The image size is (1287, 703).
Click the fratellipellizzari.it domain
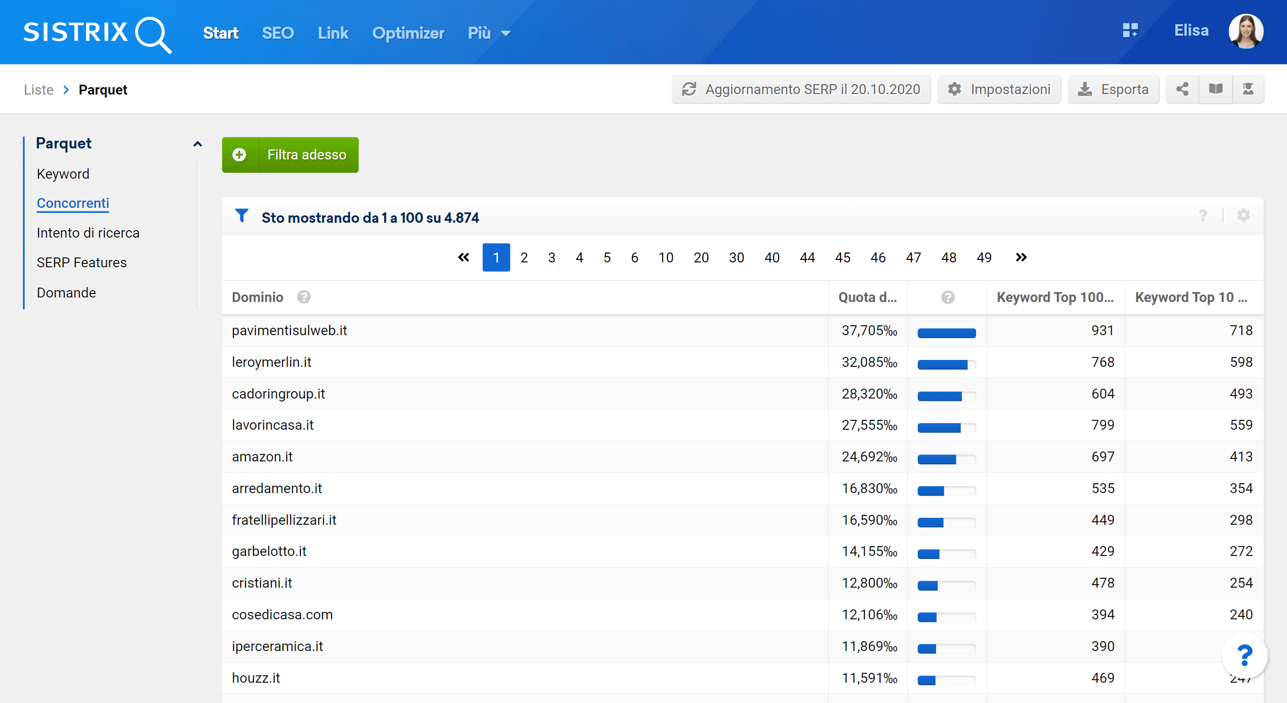pos(284,520)
